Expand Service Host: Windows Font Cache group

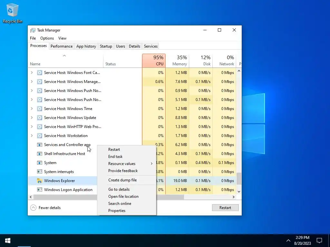[x=32, y=73]
